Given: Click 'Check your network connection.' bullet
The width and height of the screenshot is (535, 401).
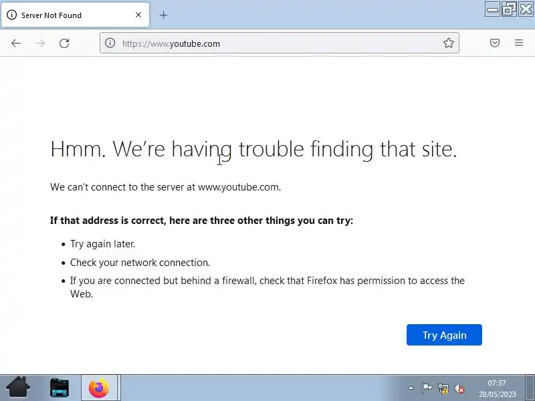Looking at the screenshot, I should 140,263.
